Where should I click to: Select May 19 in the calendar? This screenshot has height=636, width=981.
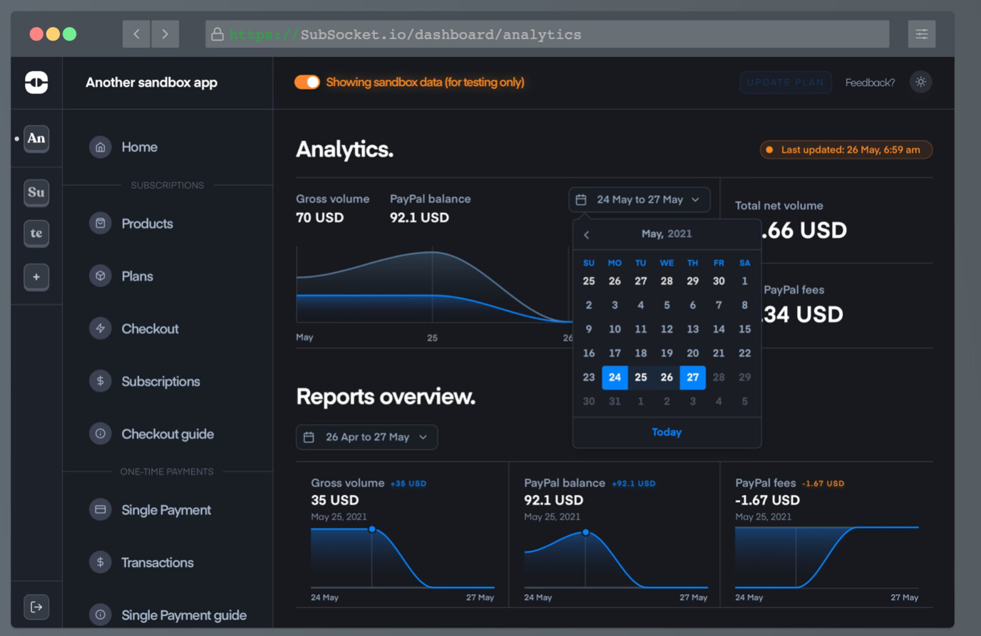click(667, 353)
